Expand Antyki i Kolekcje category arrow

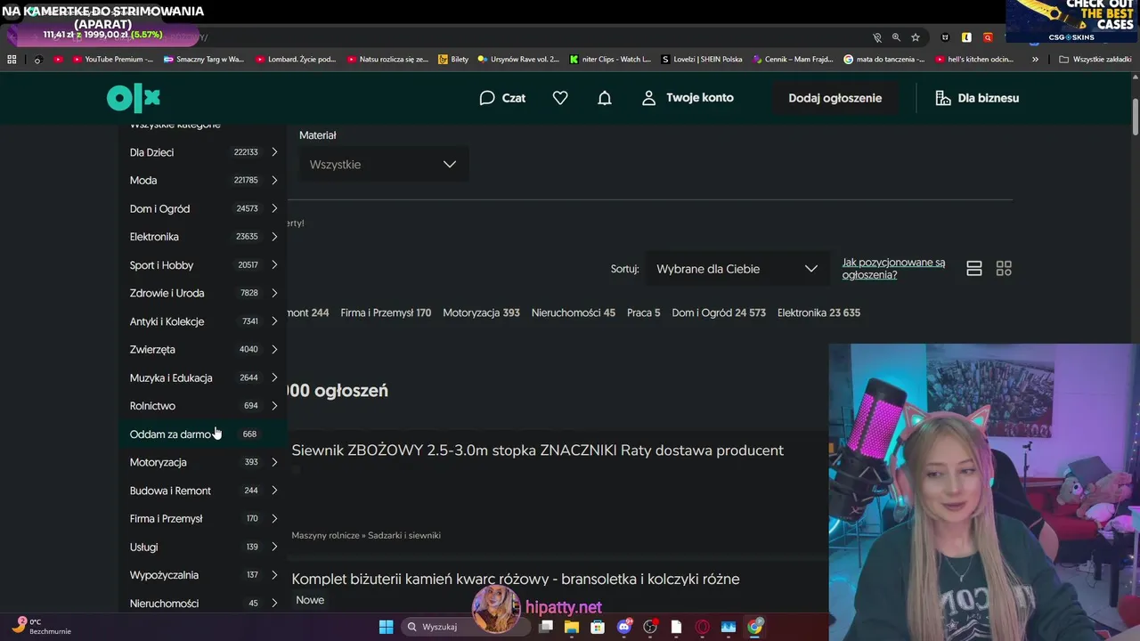[274, 321]
